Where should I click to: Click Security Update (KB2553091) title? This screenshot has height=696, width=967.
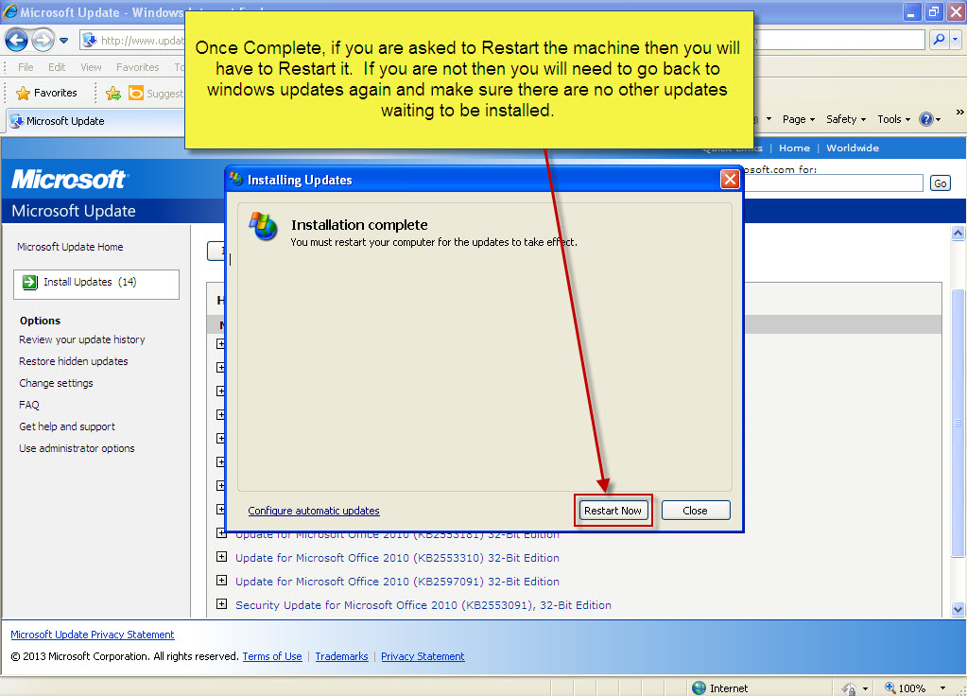(x=423, y=605)
